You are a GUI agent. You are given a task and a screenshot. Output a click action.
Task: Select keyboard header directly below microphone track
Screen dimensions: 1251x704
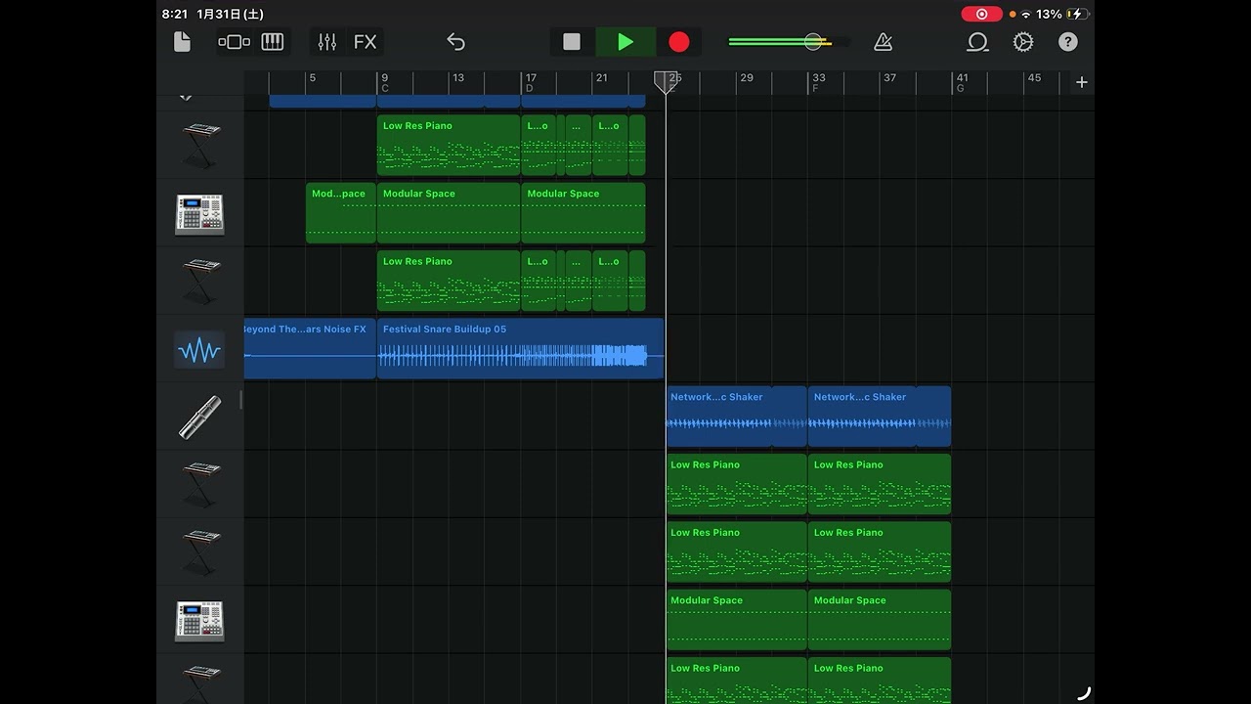coord(199,485)
